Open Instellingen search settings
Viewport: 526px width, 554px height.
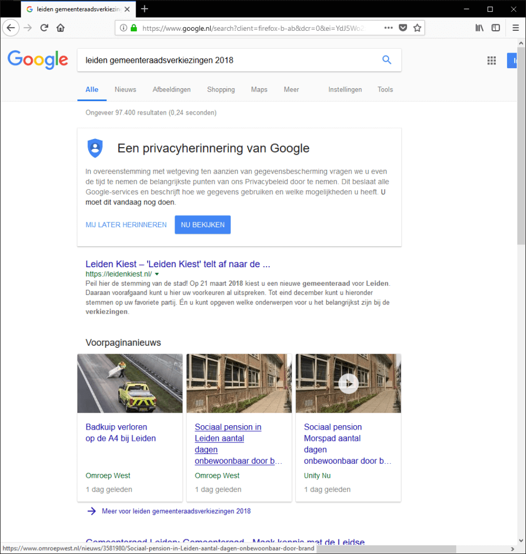[x=345, y=90]
